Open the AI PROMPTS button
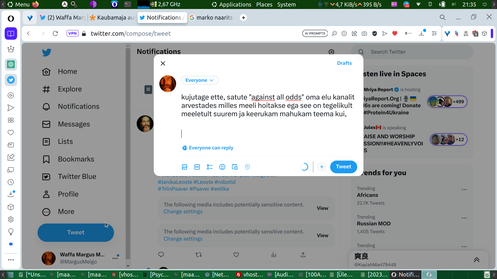 (315, 33)
